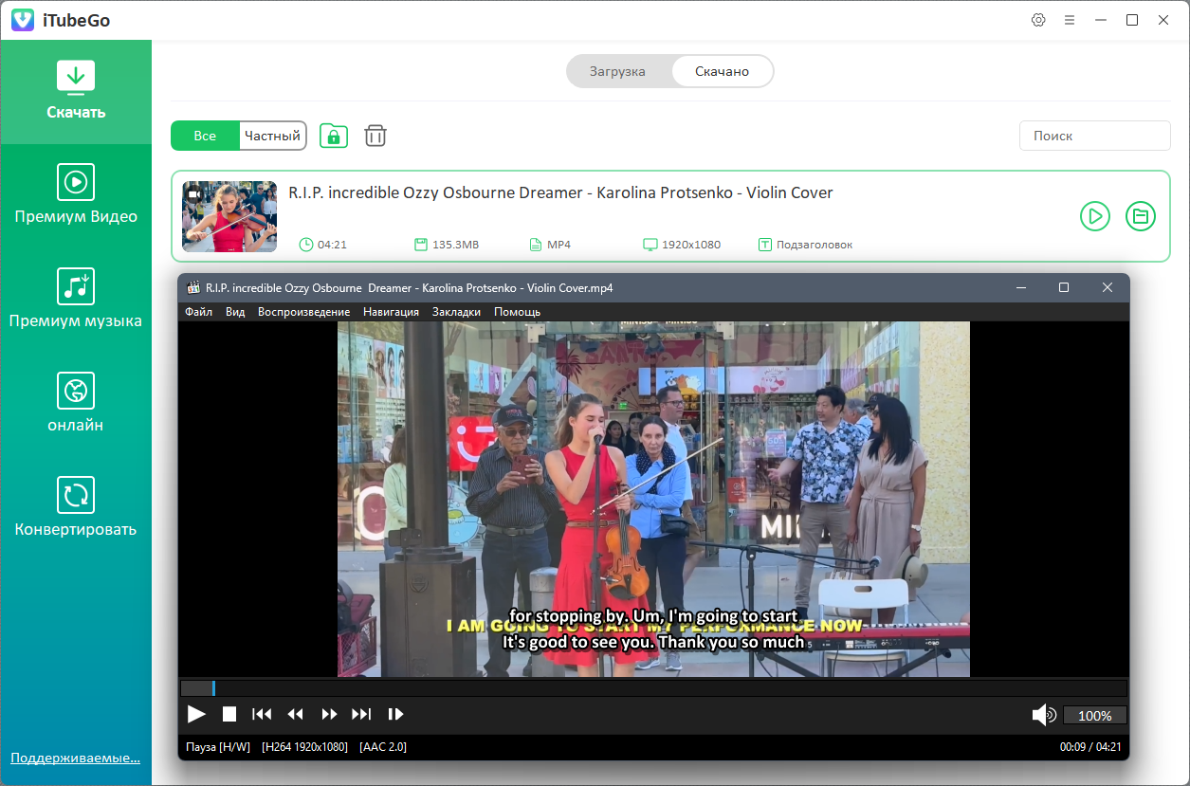The image size is (1190, 786).
Task: Click the Пауза [H/W] status text
Action: (218, 747)
